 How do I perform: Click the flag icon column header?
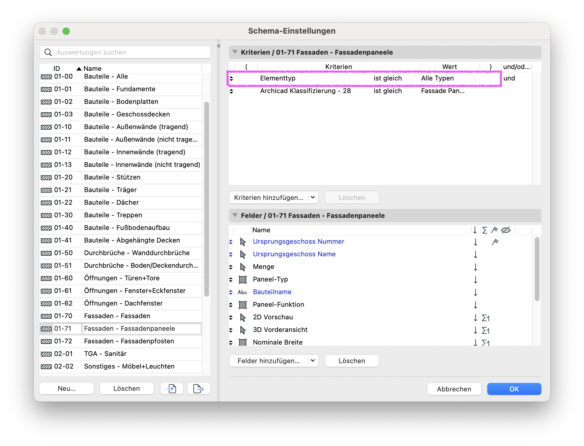tap(494, 230)
